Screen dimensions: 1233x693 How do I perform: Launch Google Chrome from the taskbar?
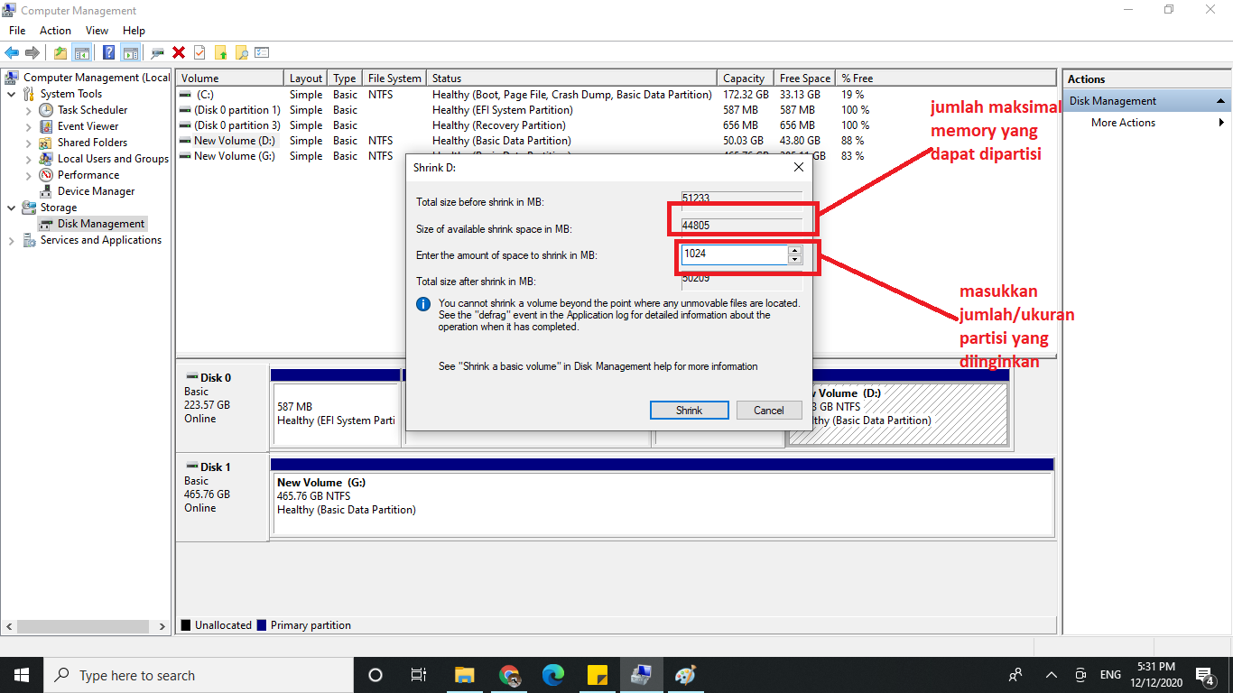pyautogui.click(x=508, y=674)
